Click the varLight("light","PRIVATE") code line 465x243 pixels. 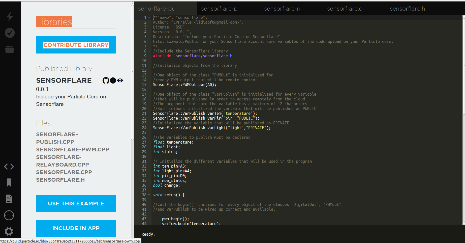tap(212, 128)
